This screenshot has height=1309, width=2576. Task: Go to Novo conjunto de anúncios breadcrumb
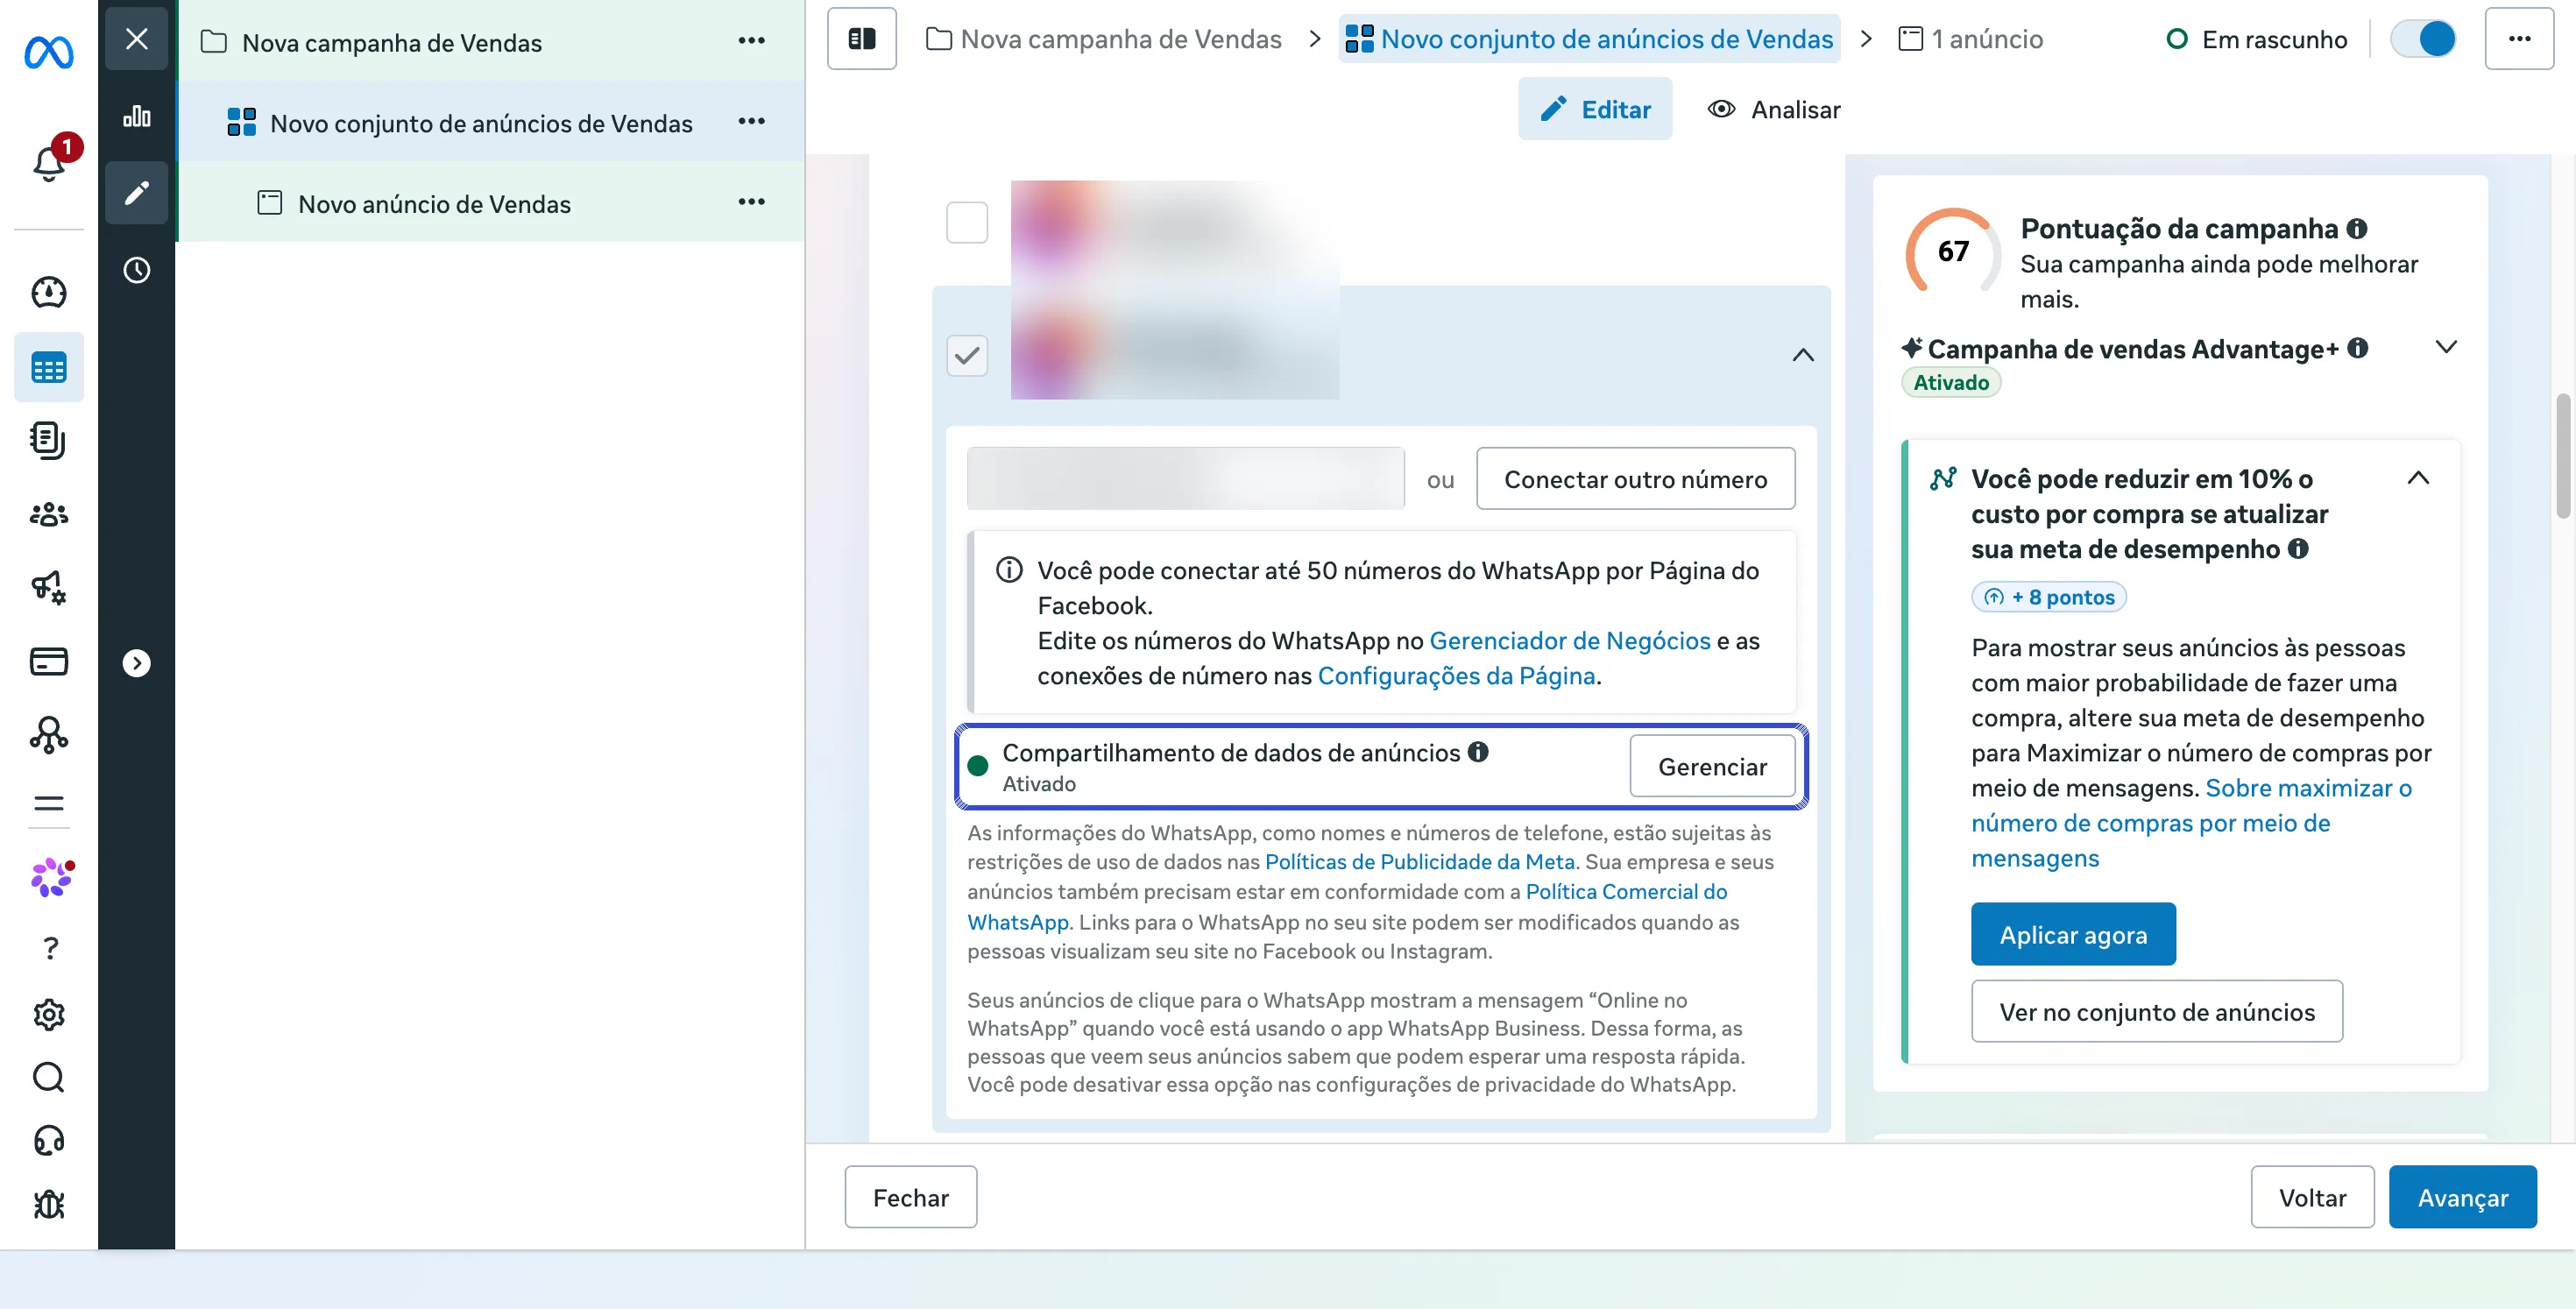(1589, 39)
